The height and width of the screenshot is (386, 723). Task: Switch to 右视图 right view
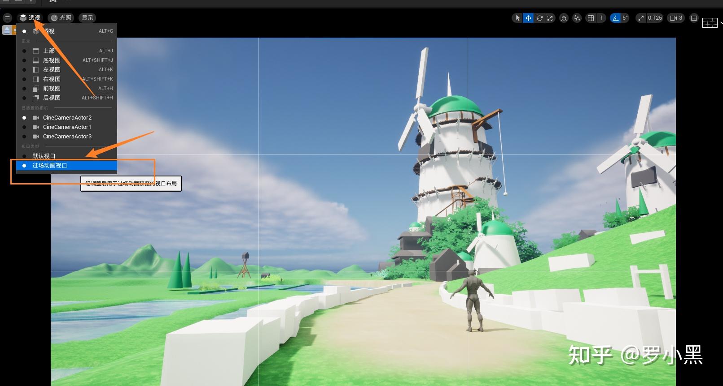[x=67, y=79]
